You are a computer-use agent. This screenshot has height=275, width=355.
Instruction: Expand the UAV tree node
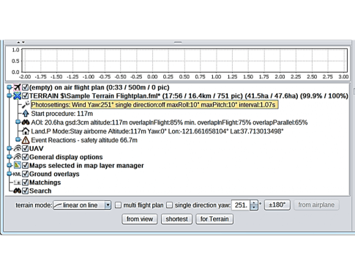coord(10,148)
